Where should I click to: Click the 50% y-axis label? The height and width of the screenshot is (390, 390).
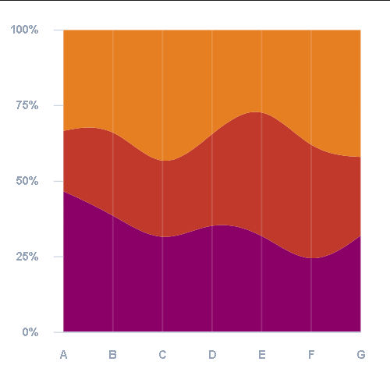coord(27,181)
